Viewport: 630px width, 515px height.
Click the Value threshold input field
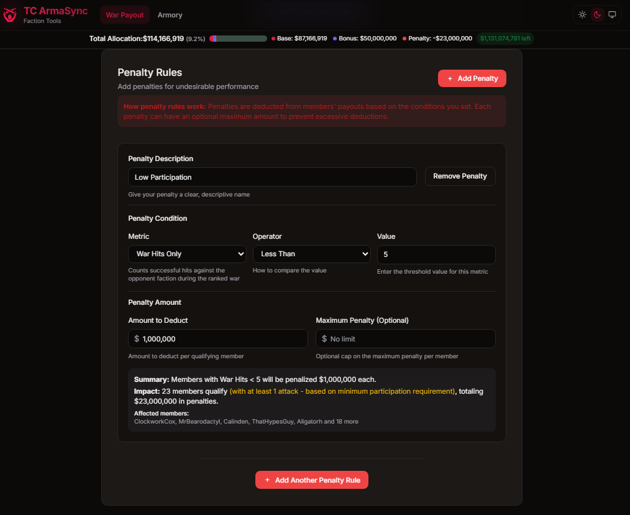[x=436, y=254]
